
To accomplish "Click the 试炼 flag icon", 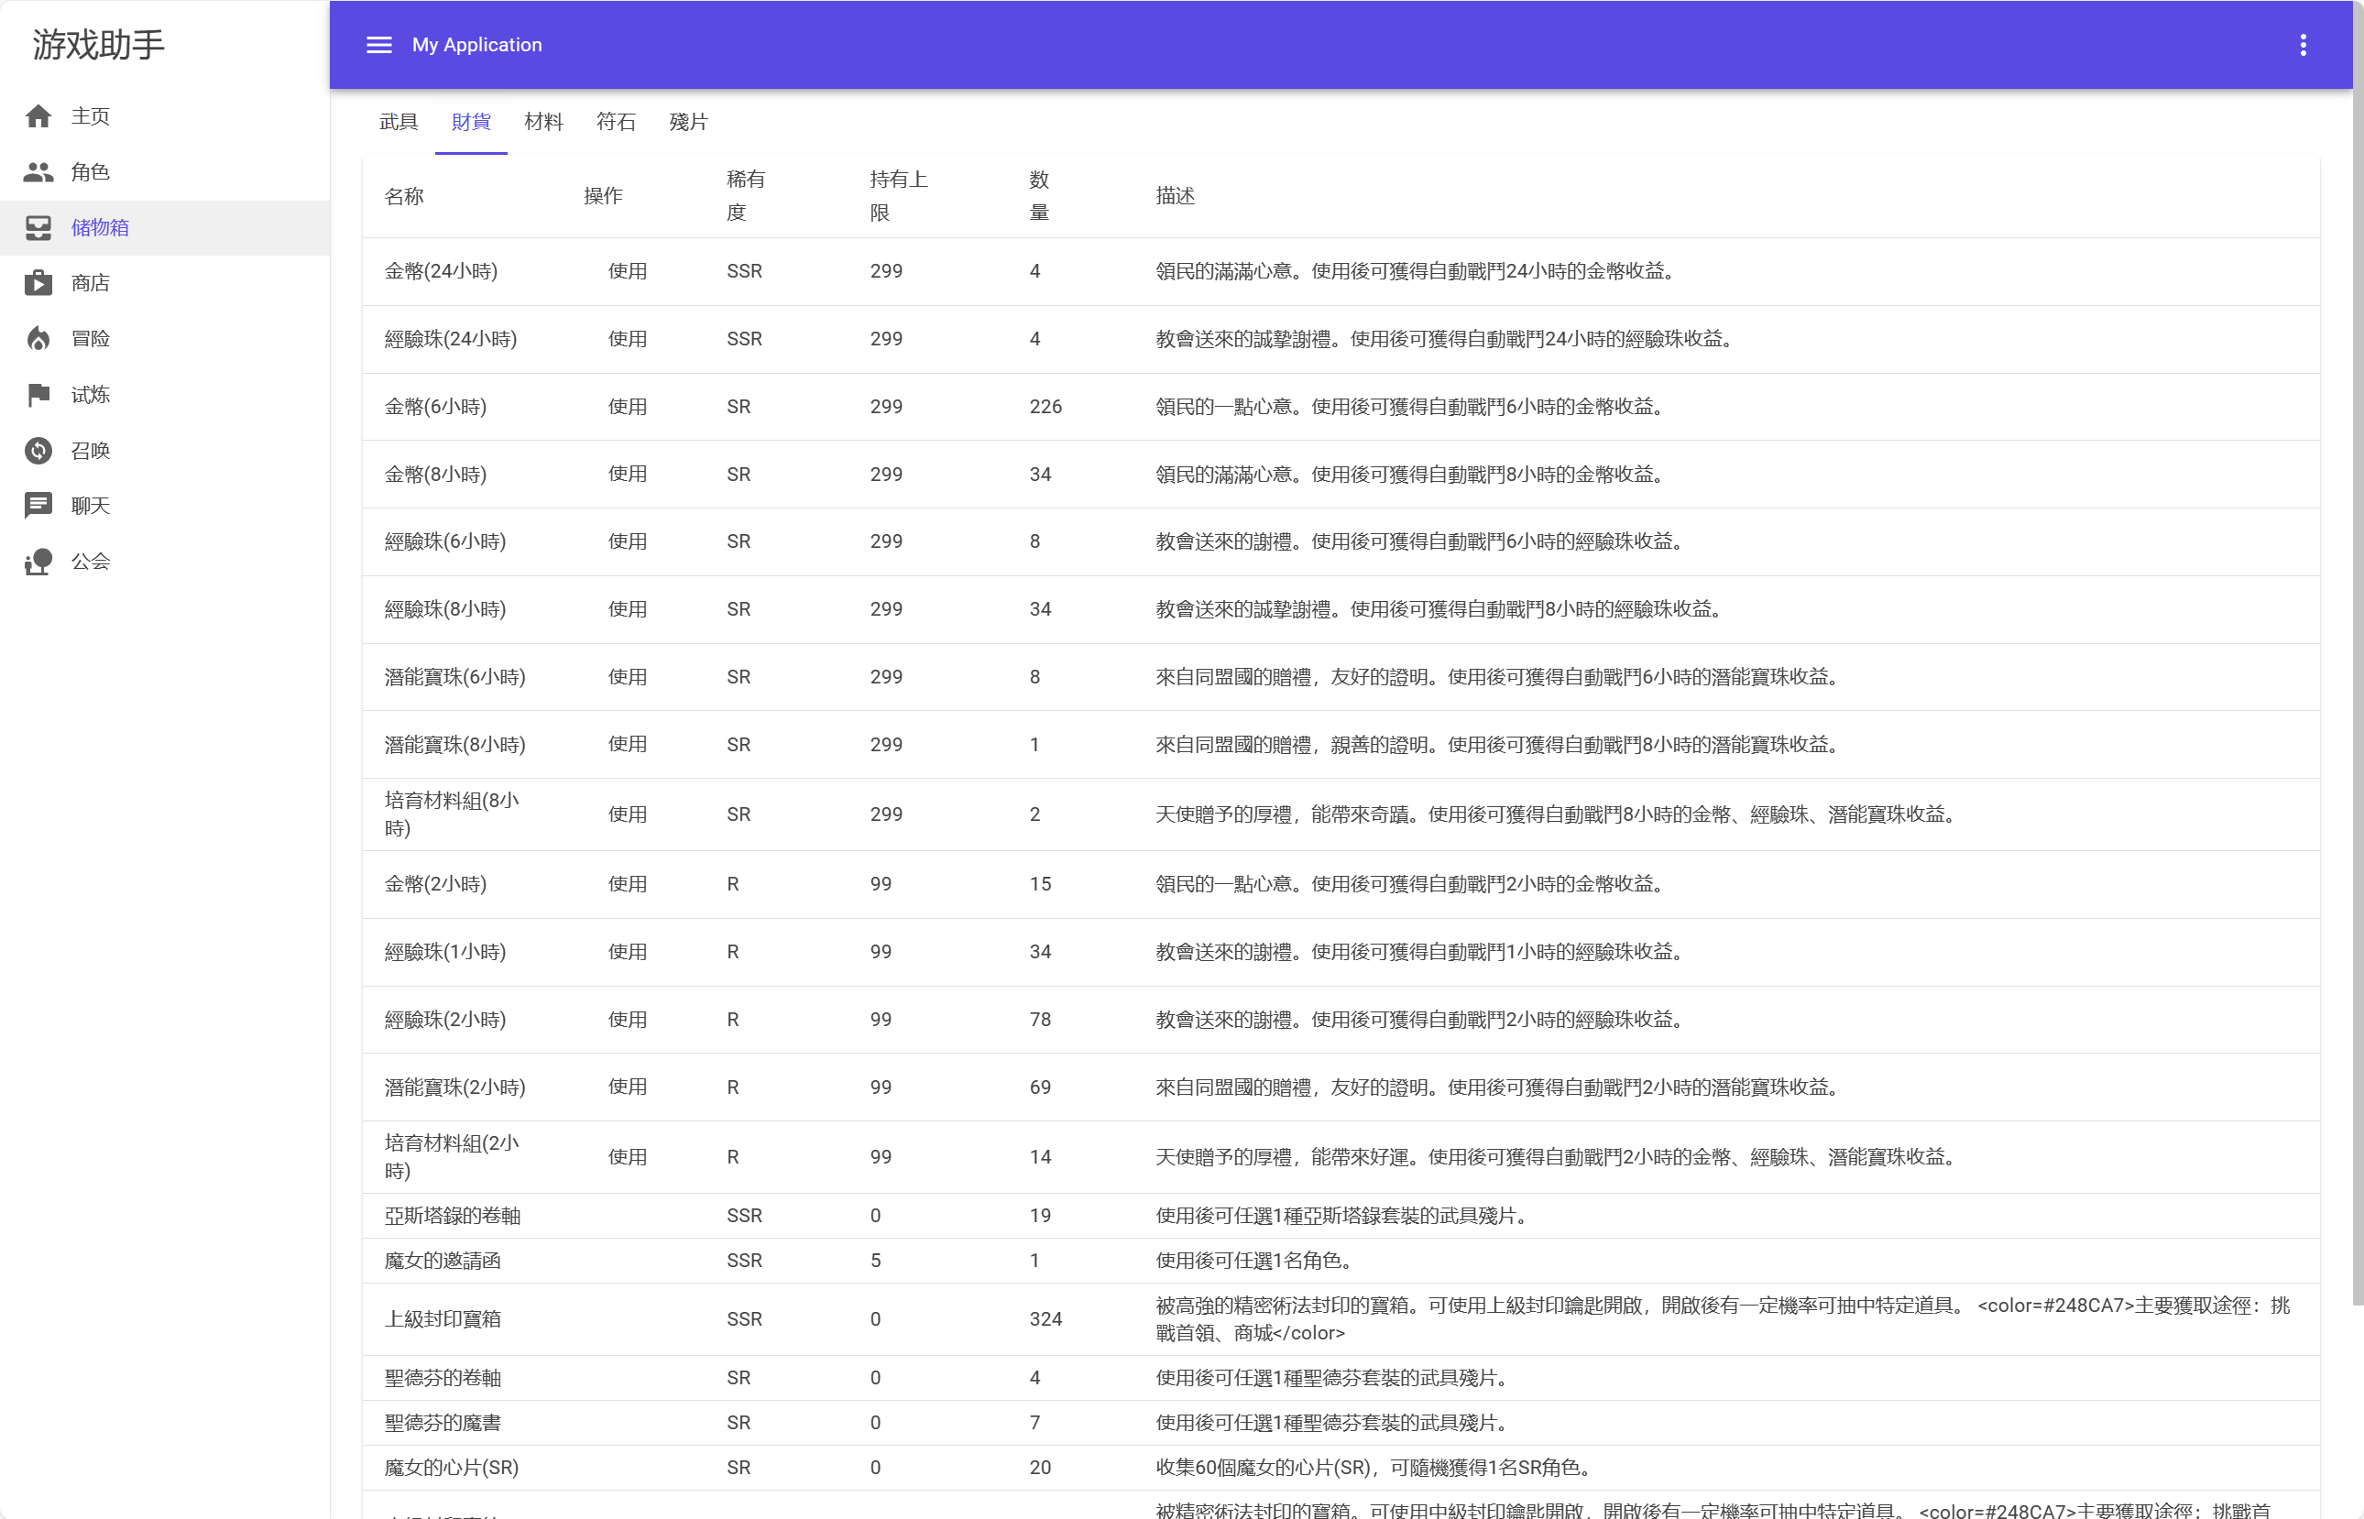I will tap(38, 395).
